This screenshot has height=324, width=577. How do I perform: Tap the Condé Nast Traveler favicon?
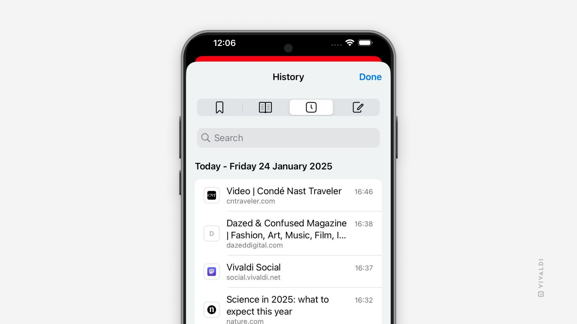click(212, 195)
